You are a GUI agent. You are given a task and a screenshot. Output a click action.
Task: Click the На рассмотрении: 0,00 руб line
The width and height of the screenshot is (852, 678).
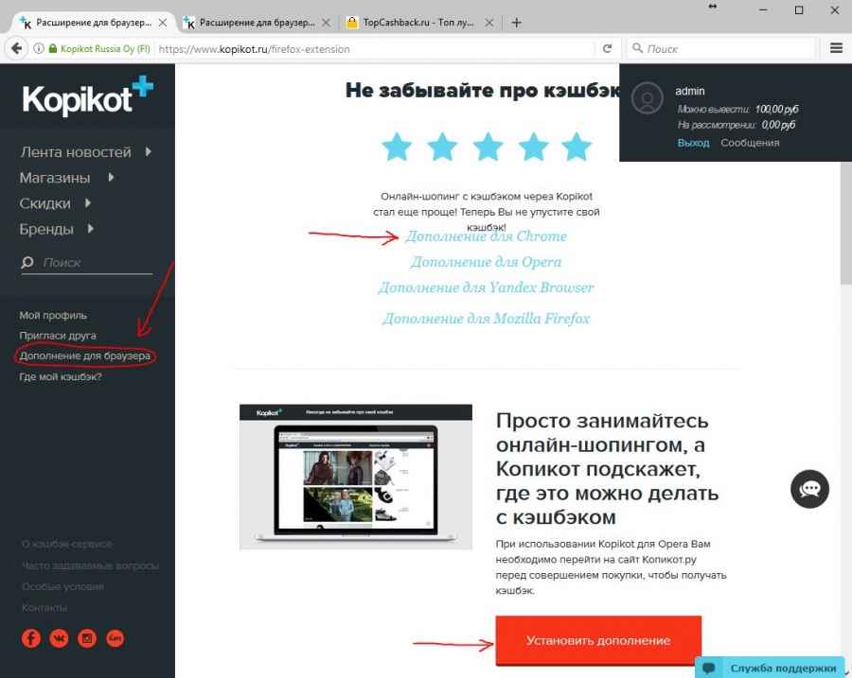737,125
